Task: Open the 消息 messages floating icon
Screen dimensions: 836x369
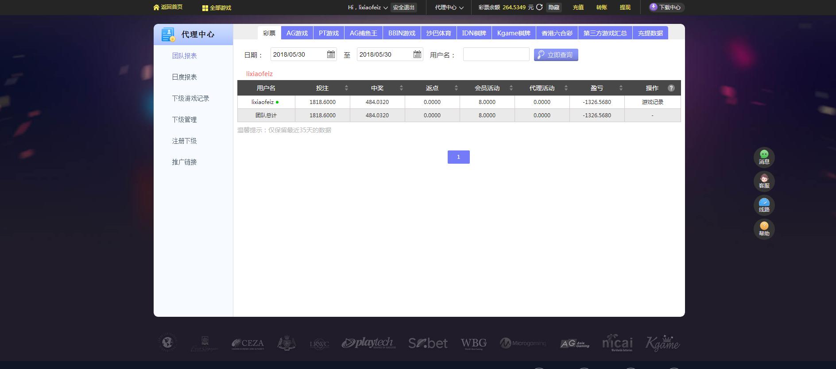Action: point(764,157)
